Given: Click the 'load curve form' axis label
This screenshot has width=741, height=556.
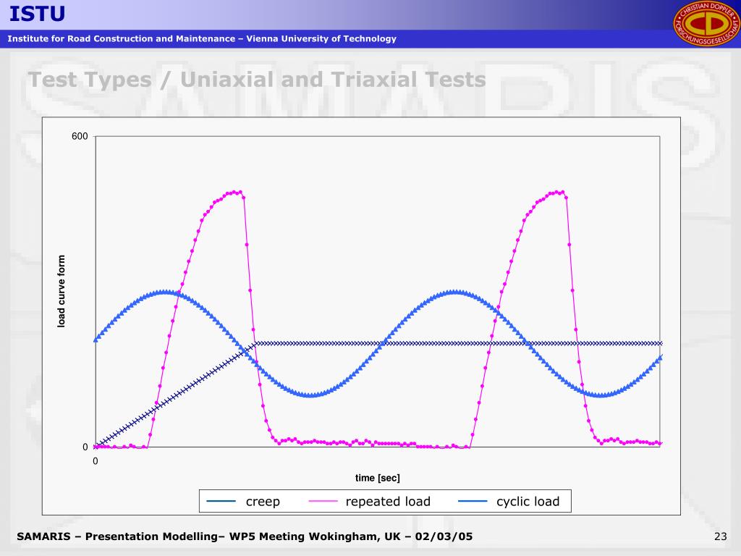Looking at the screenshot, I should click(62, 291).
